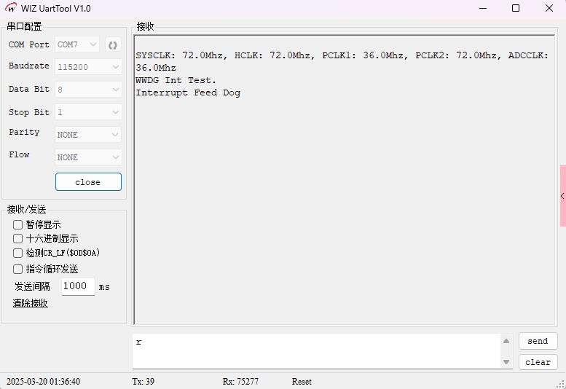
Task: Expand the Baudrate dropdown
Action: click(x=88, y=67)
